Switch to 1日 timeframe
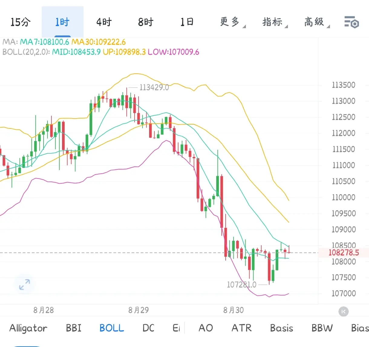The height and width of the screenshot is (347, 369). tap(187, 22)
